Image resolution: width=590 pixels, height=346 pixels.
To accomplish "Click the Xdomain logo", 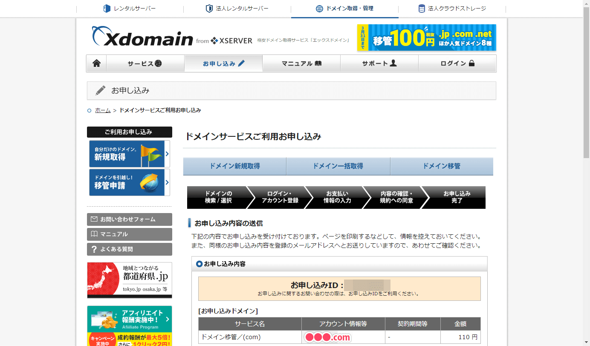I will coord(142,37).
